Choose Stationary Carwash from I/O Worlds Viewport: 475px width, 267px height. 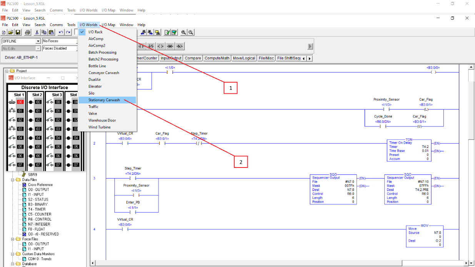[x=104, y=100]
